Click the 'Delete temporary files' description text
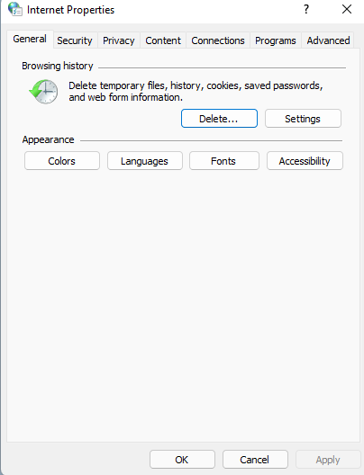364x475 pixels. click(x=196, y=91)
